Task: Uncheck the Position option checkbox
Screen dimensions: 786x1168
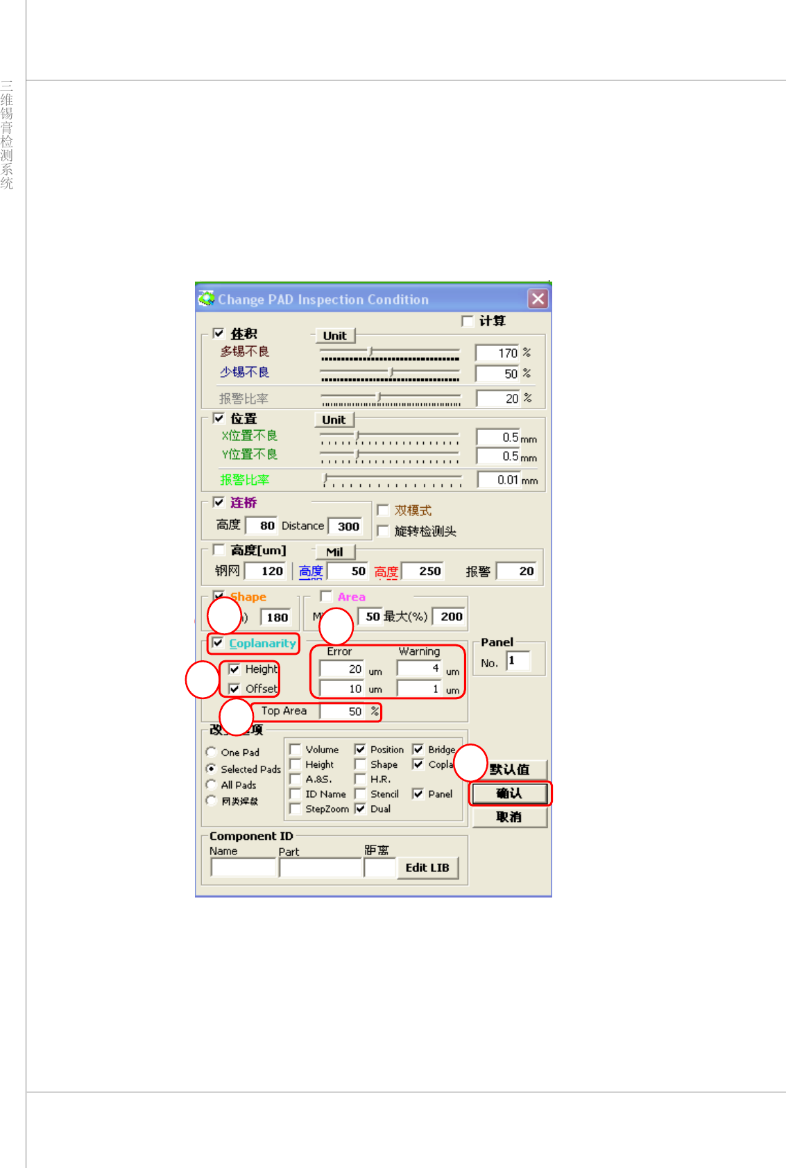Action: 360,749
